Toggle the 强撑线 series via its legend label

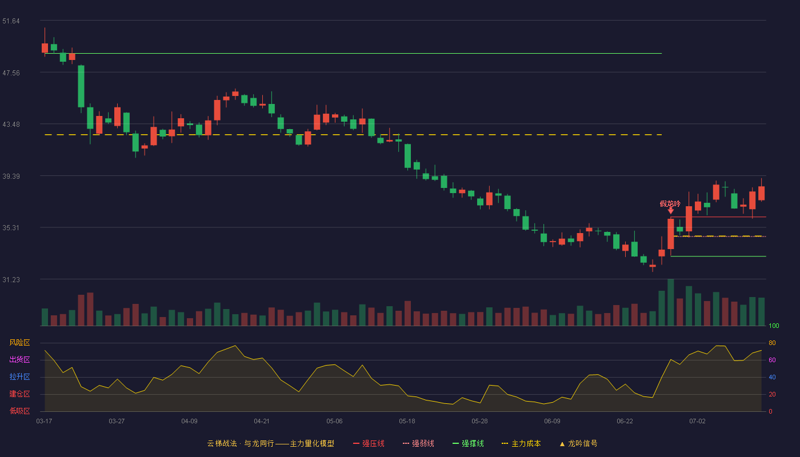pos(473,444)
